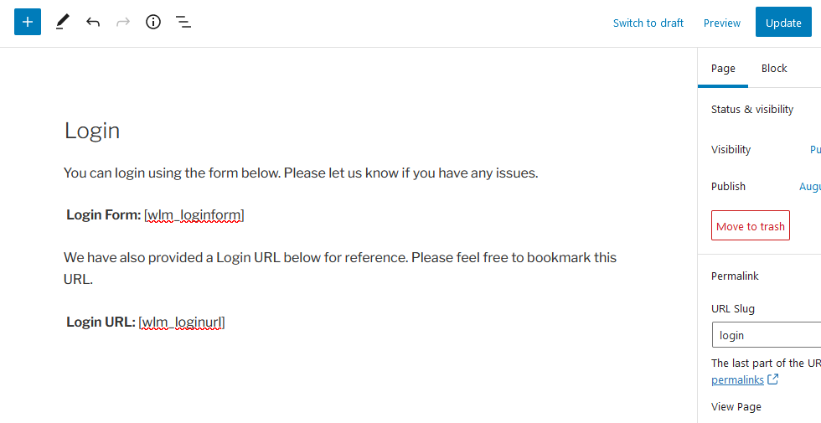The width and height of the screenshot is (821, 423).
Task: Open the block inserter plus button
Action: pyautogui.click(x=27, y=22)
